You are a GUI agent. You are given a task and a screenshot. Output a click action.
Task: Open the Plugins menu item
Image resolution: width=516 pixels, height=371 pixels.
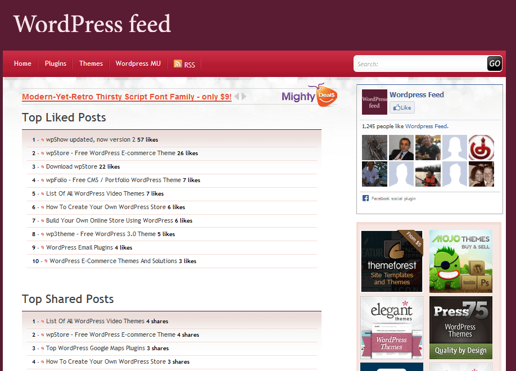[56, 64]
